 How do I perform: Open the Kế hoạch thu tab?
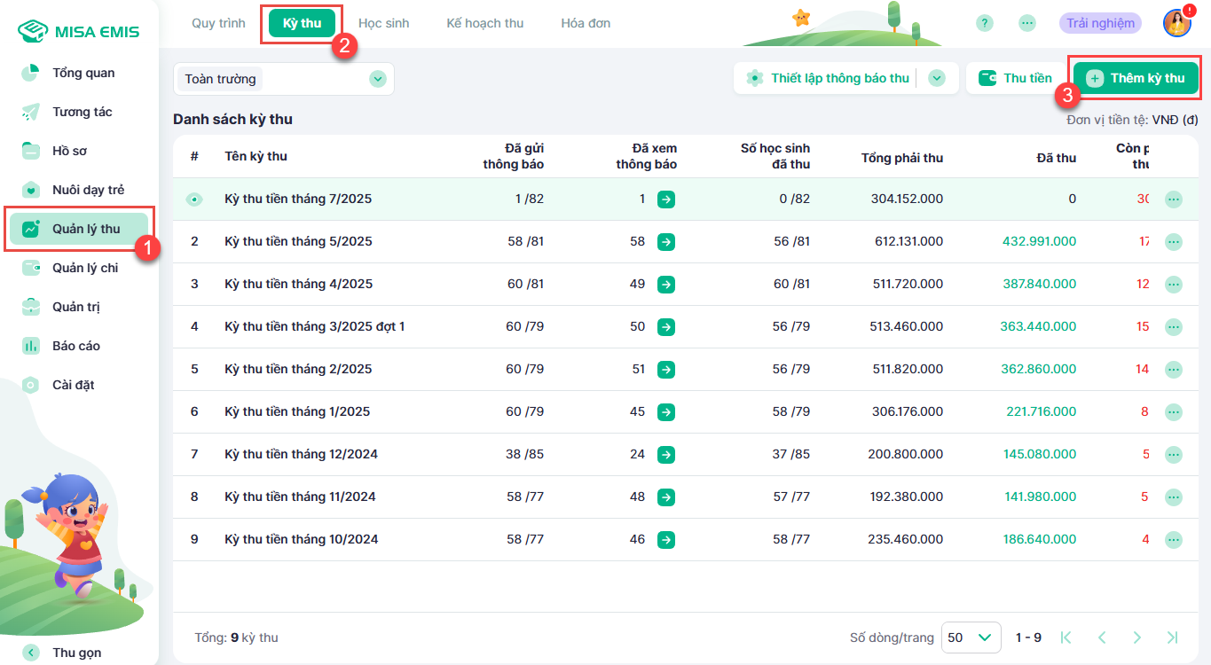tap(484, 23)
